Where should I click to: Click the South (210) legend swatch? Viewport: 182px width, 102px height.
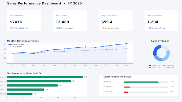pos(150,68)
